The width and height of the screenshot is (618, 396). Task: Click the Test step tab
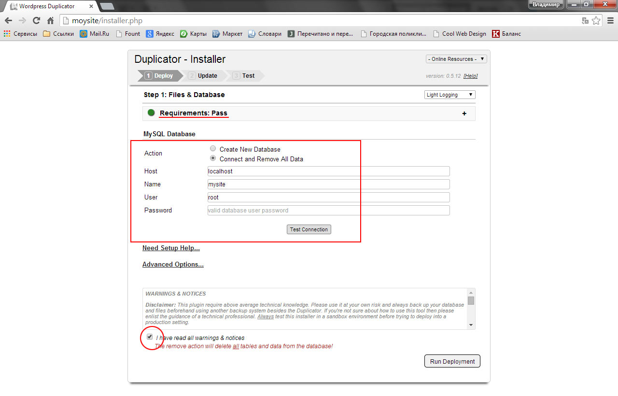[244, 76]
